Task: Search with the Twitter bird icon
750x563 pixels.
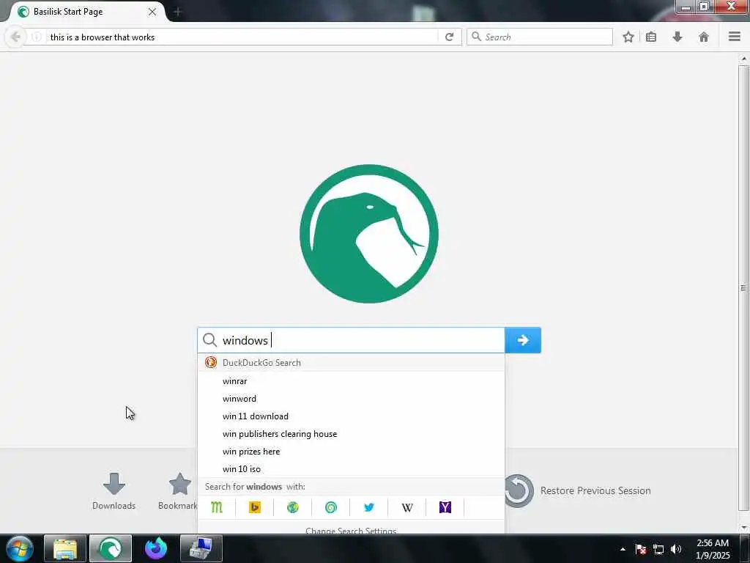Action: 369,507
